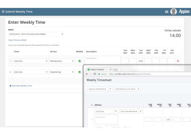The width and height of the screenshot is (191, 135).
Task: Delete row 1 with the red X
Action: pyautogui.click(x=178, y=61)
